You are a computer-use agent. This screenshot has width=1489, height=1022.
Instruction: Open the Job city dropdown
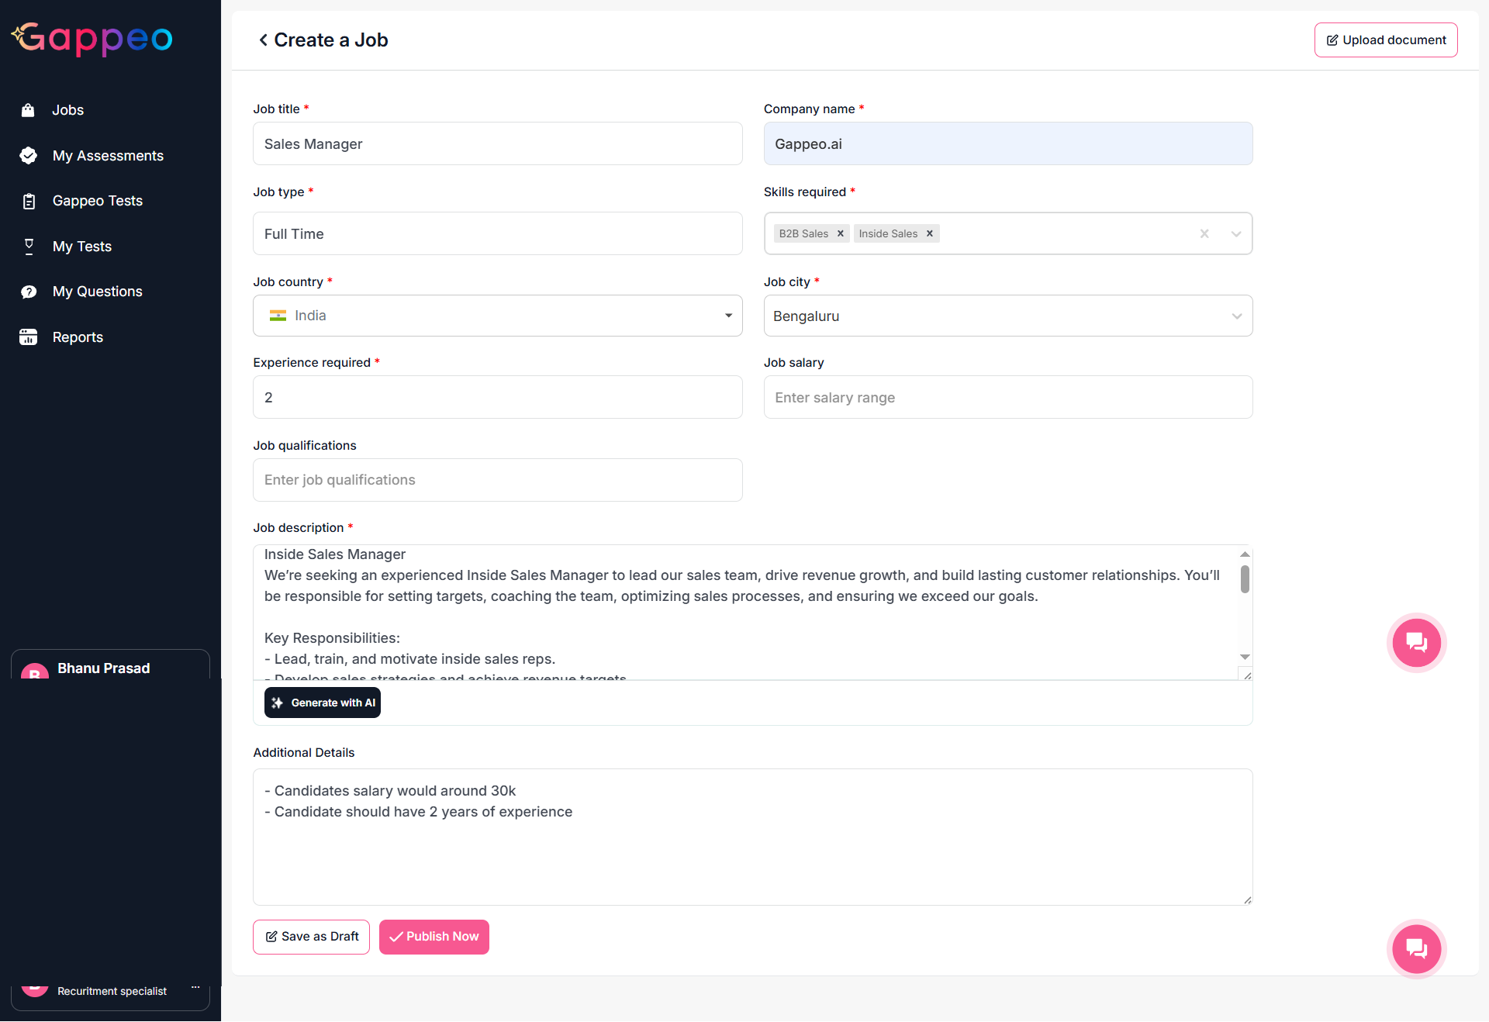point(1237,316)
